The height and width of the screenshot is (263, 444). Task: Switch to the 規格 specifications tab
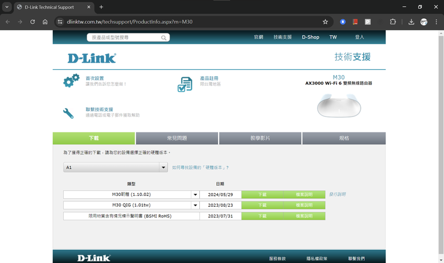pos(344,138)
